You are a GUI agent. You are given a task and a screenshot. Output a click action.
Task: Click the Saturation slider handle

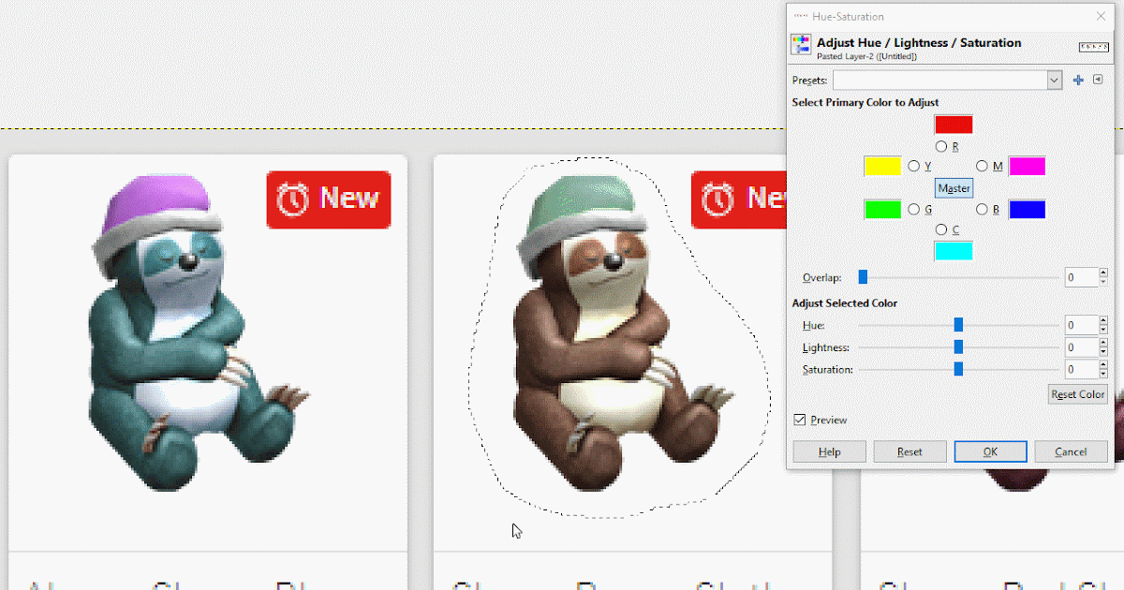click(958, 369)
